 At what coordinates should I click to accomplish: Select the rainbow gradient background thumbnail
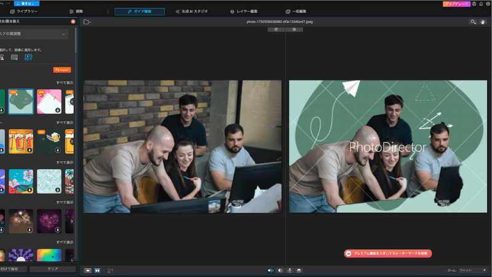click(x=49, y=255)
